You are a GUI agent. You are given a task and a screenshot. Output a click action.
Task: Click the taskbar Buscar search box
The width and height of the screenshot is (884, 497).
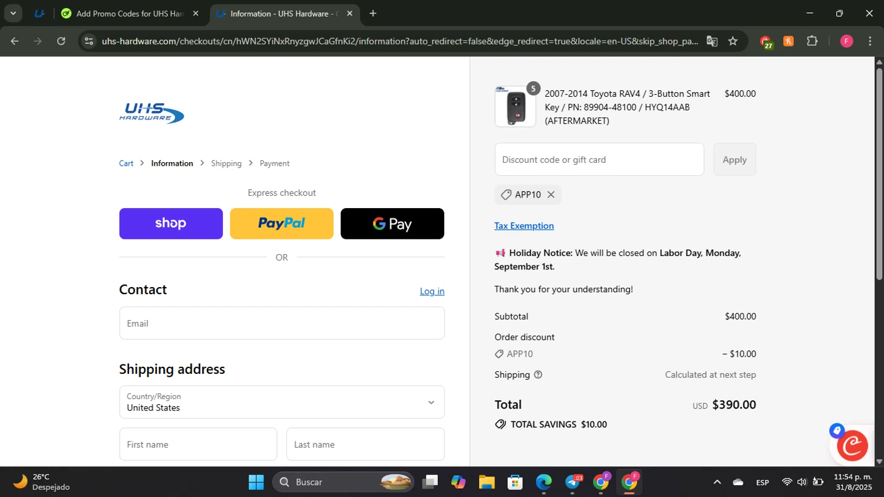click(x=343, y=482)
